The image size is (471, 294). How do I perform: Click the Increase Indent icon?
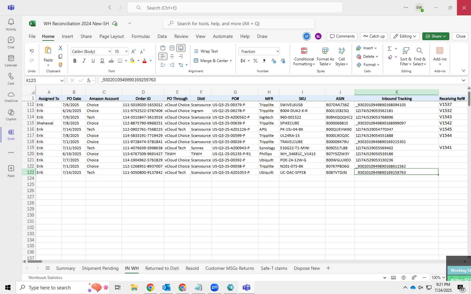(x=172, y=65)
